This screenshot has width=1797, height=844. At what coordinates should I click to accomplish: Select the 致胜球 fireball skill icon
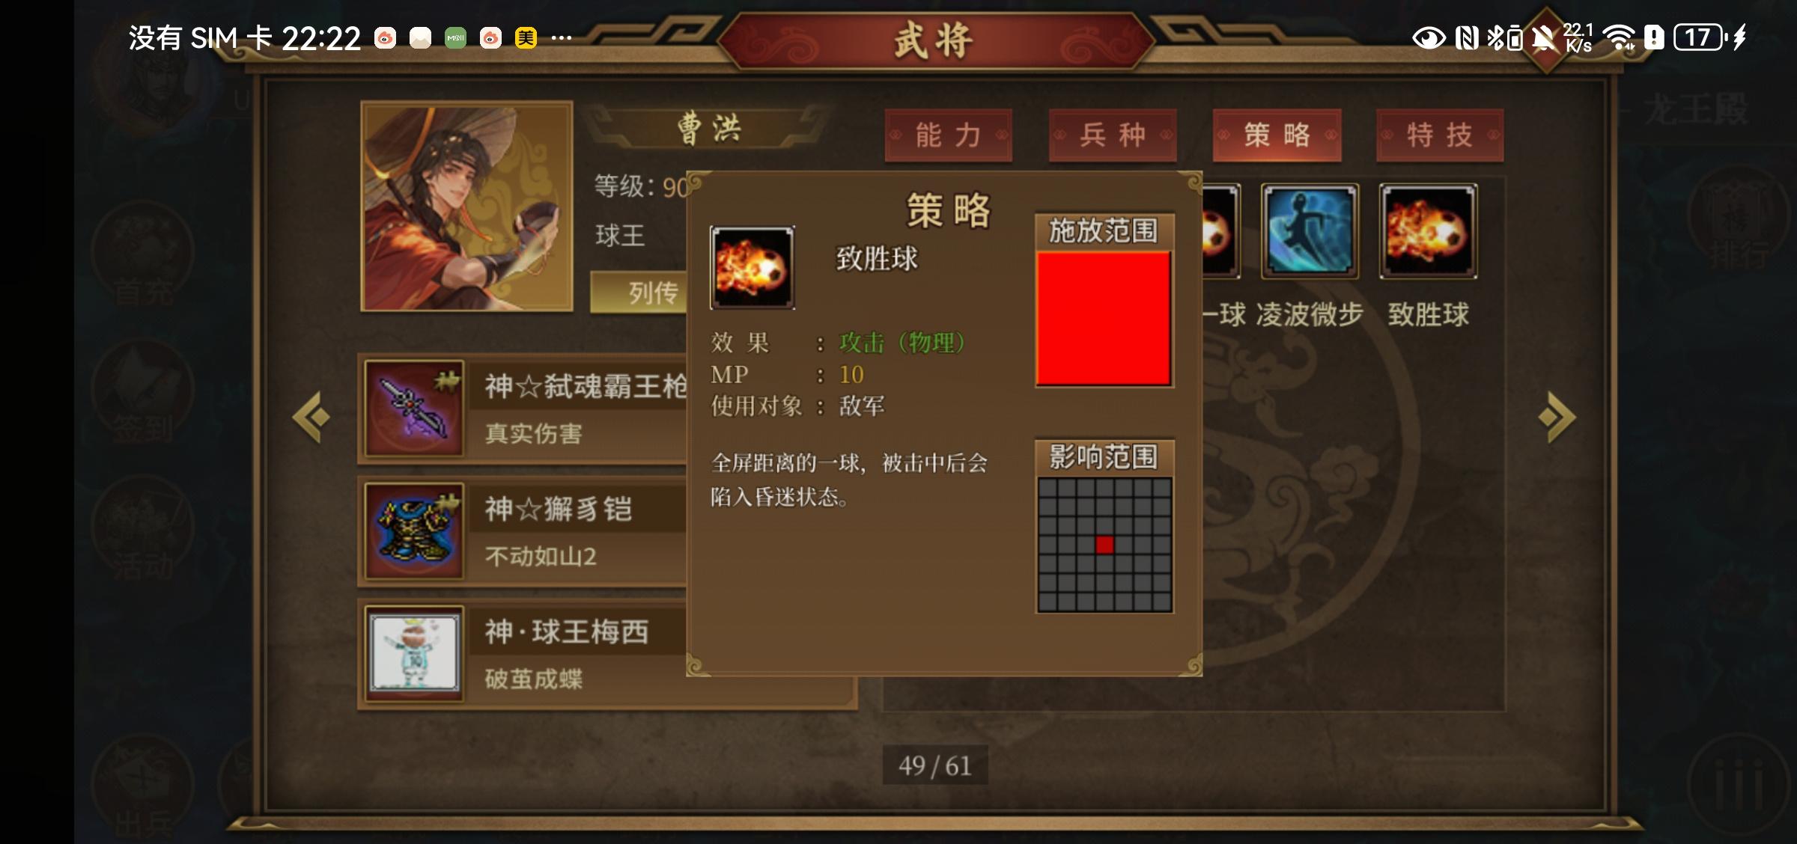(1428, 231)
